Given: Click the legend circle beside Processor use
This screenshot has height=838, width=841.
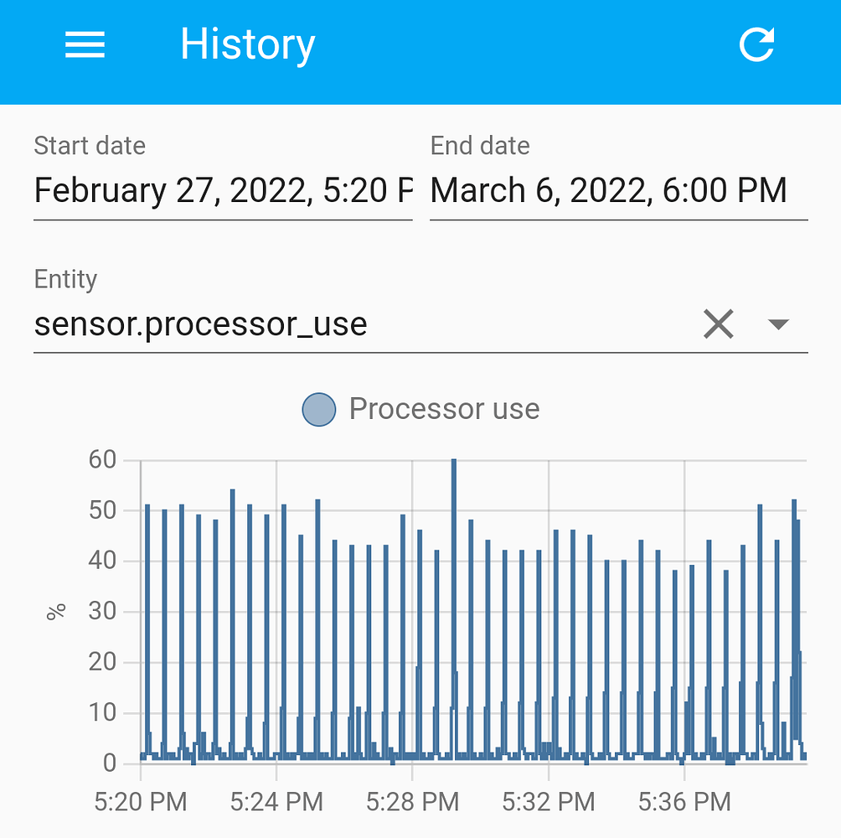Looking at the screenshot, I should [318, 410].
